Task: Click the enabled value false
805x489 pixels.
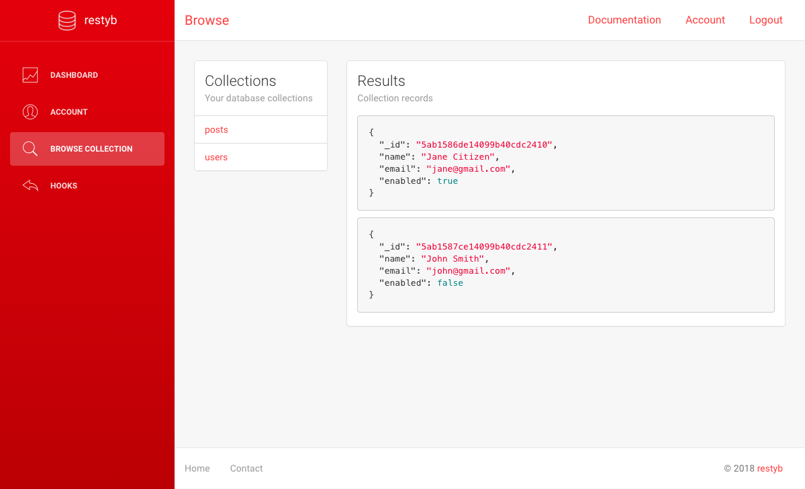Action: tap(451, 283)
